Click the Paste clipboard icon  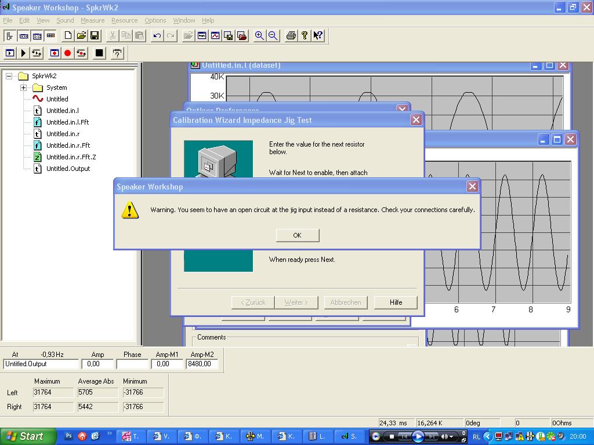[x=139, y=36]
